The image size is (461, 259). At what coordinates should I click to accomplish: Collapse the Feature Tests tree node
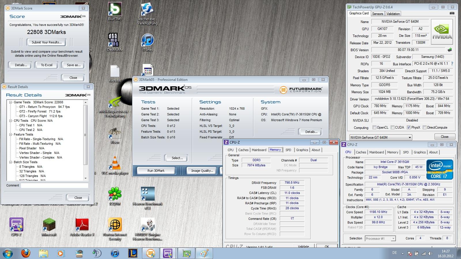(x=11, y=134)
